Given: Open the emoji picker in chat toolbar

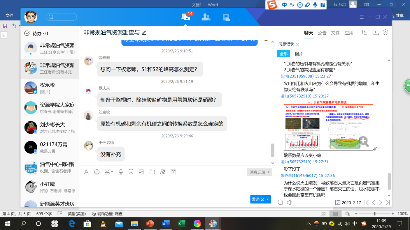Looking at the screenshot, I should pos(97,172).
